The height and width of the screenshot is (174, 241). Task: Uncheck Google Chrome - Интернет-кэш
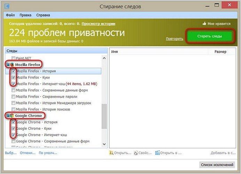click(13, 135)
